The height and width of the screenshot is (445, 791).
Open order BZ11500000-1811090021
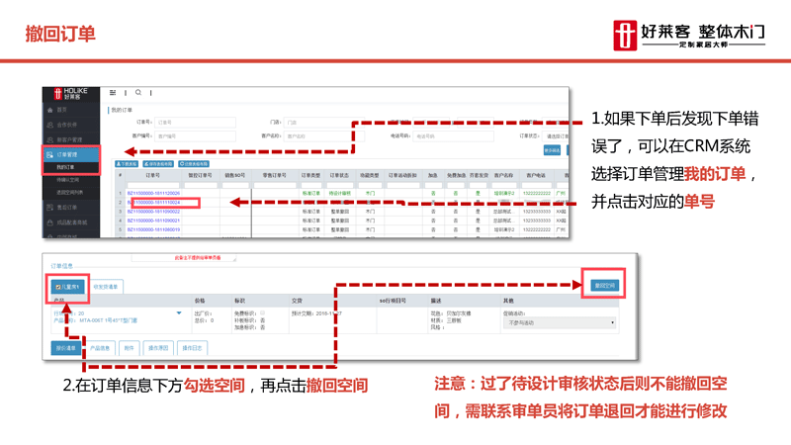(x=153, y=221)
